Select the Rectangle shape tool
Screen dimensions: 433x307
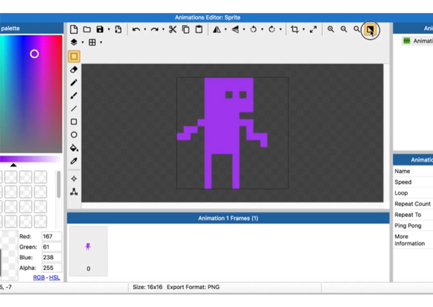click(74, 122)
